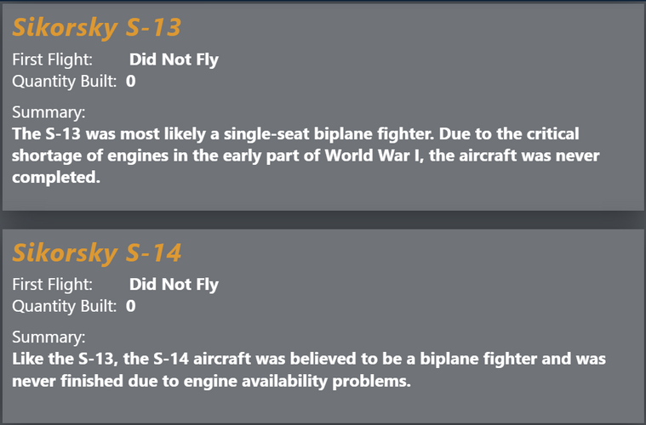Screen dimensions: 646x425
Task: Click the S-13 'Did Not Fly' value
Action: coord(174,59)
